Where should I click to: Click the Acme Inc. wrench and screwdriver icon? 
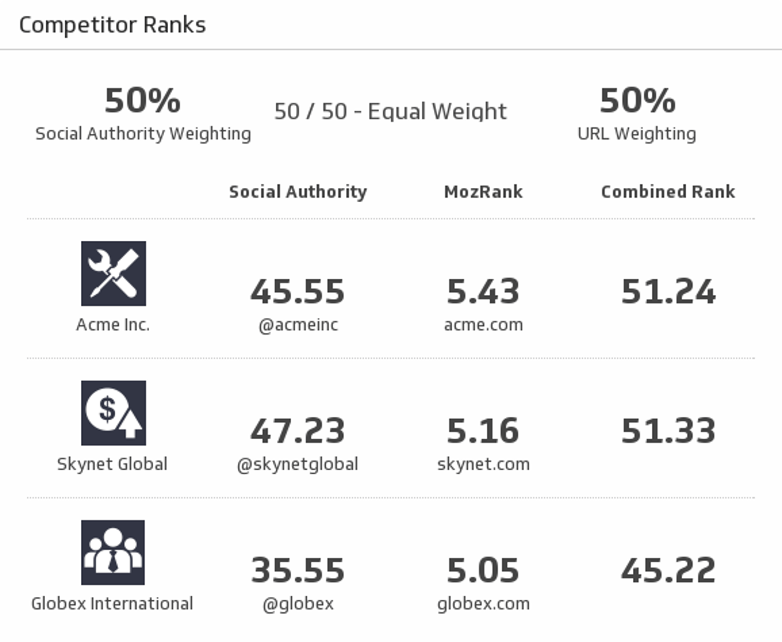pos(114,273)
